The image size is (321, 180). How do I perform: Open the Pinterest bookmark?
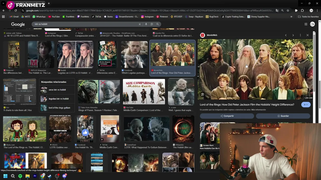pyautogui.click(x=162, y=17)
